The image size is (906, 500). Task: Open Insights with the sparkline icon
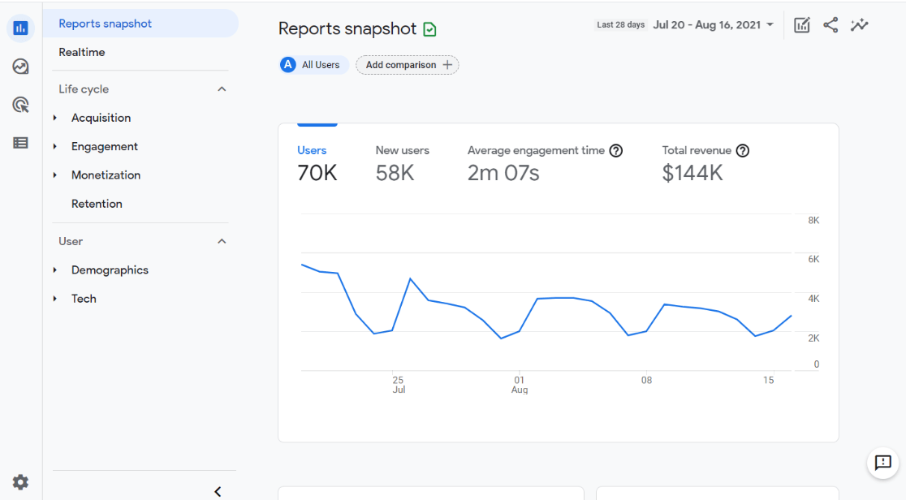(x=859, y=25)
